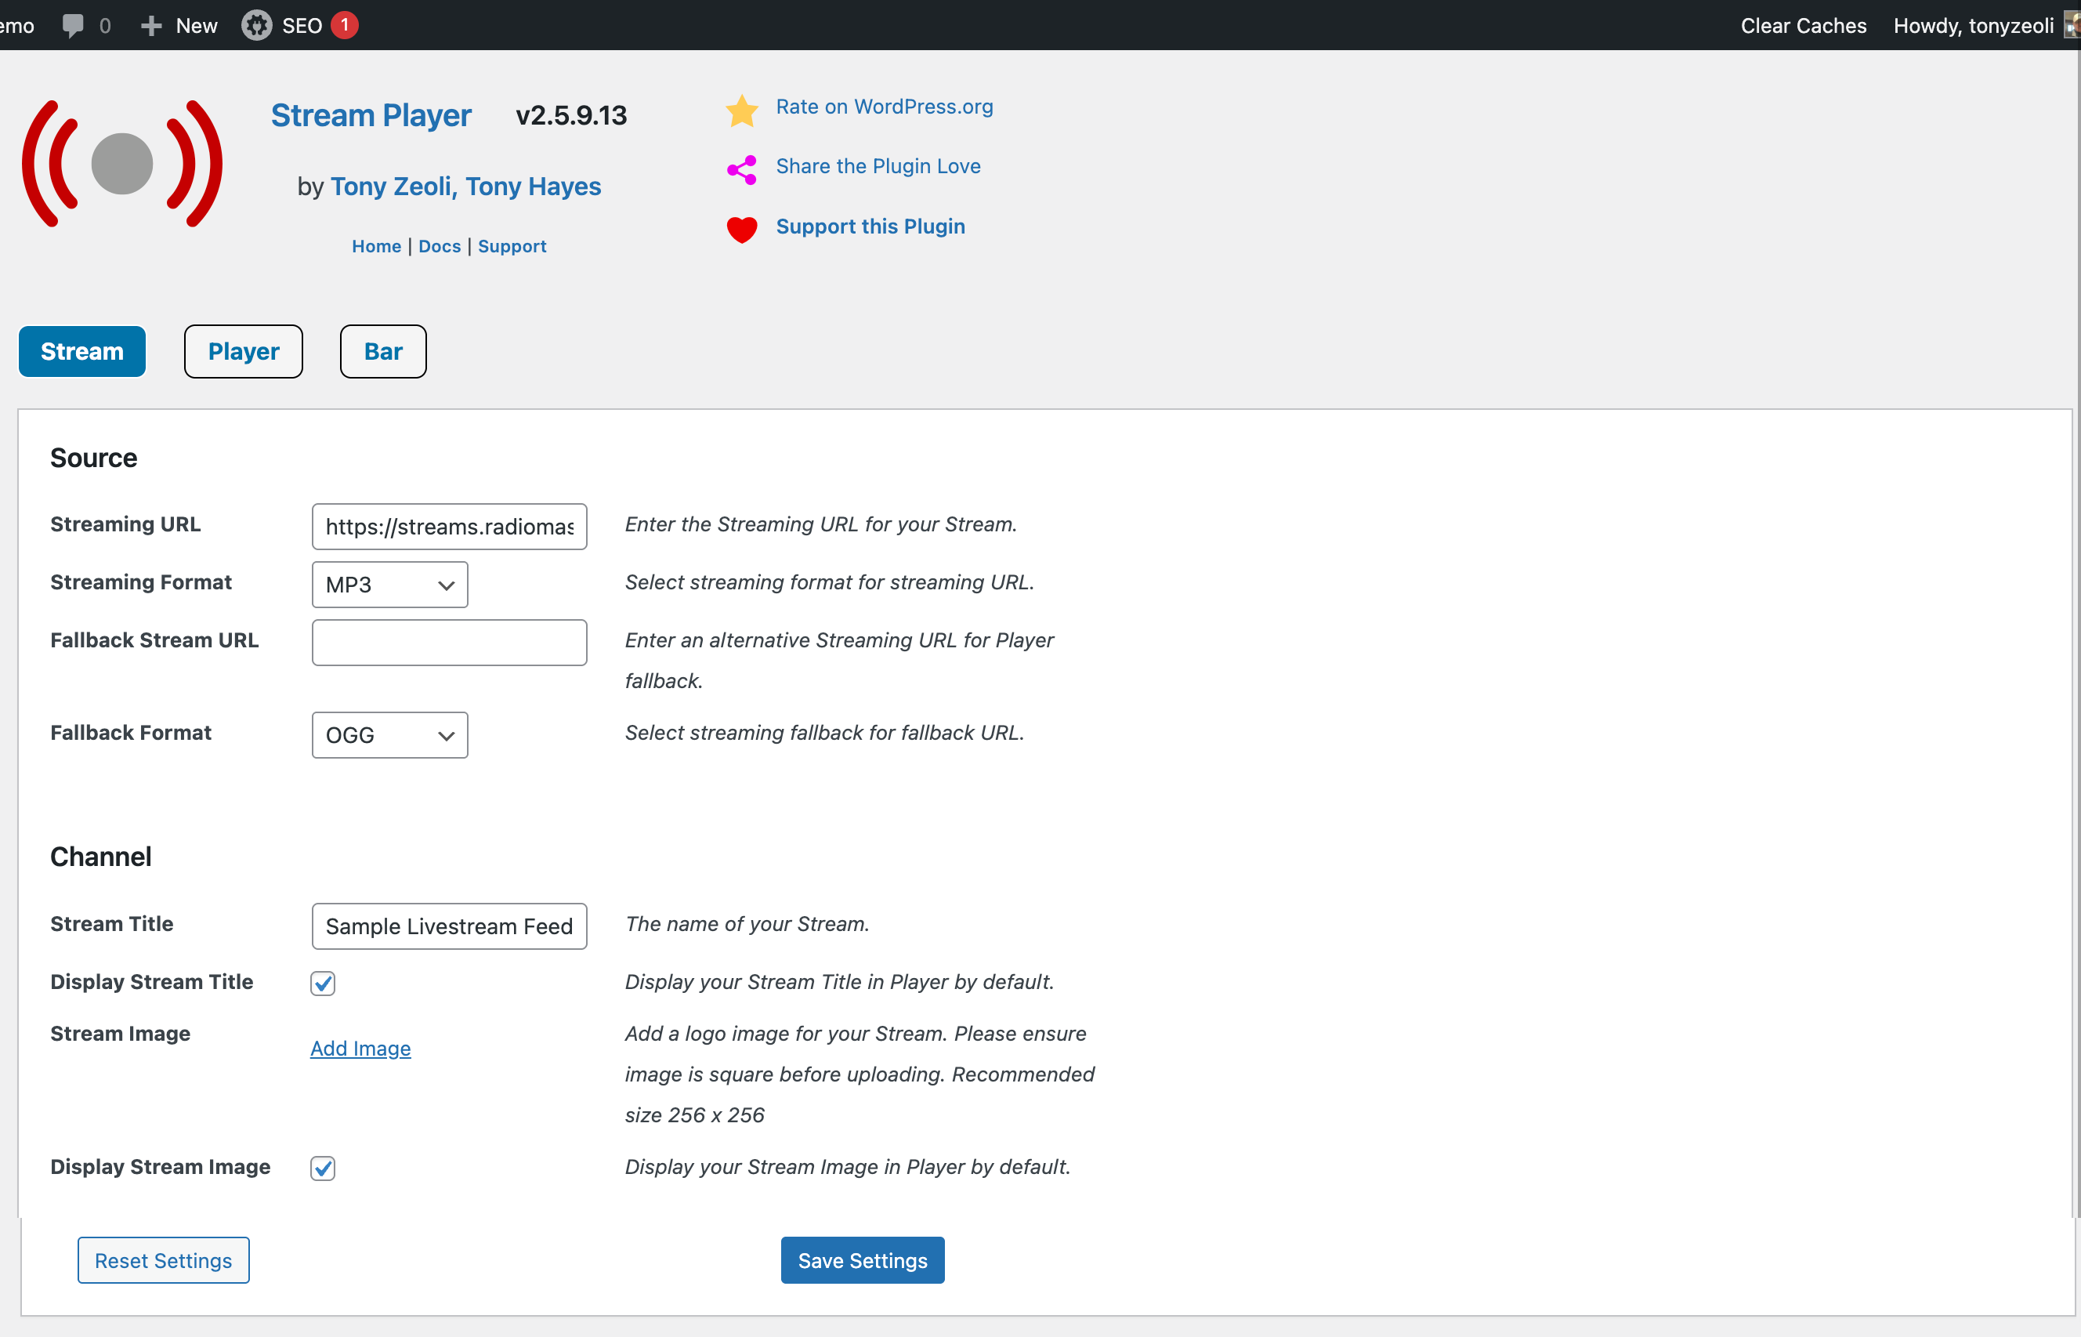Click the Stream Image label
2081x1337 pixels.
click(x=121, y=1033)
